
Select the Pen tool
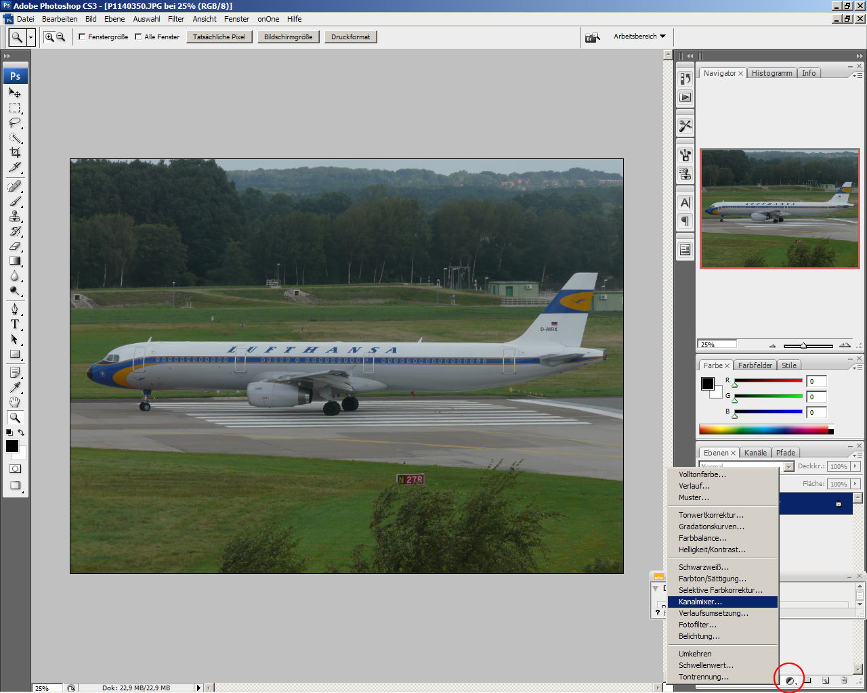(x=15, y=309)
